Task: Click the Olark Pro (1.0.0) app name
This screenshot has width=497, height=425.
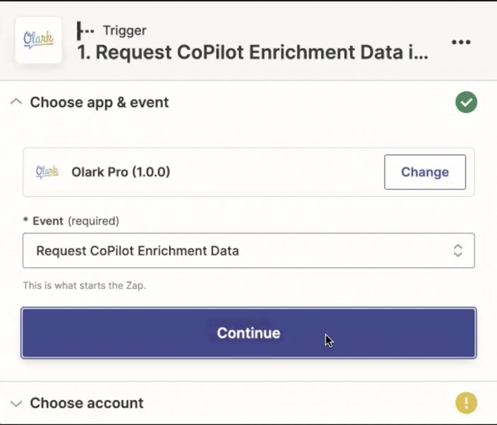Action: tap(121, 172)
